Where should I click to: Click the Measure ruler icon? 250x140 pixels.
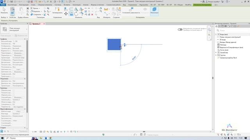coord(106,9)
